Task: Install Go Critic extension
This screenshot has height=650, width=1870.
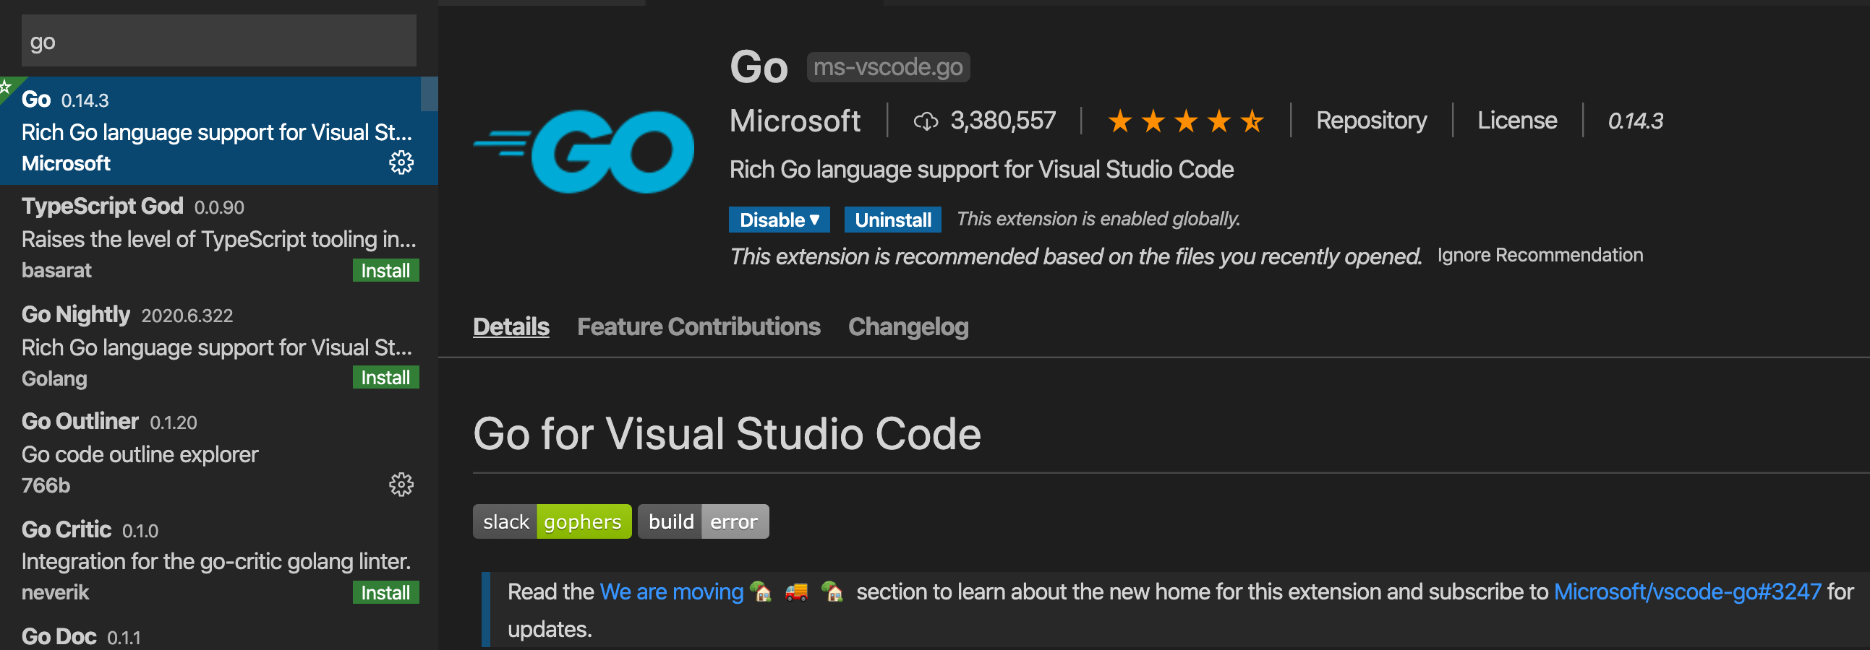Action: (385, 593)
